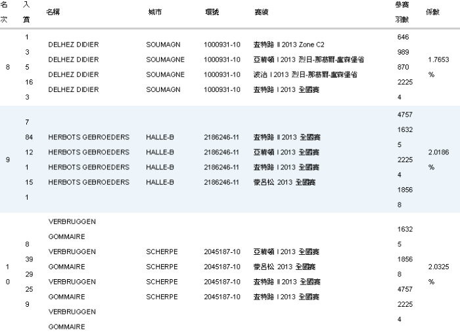The image size is (460, 333).
Task: Click the 賽績 column header
Action: tap(260, 13)
